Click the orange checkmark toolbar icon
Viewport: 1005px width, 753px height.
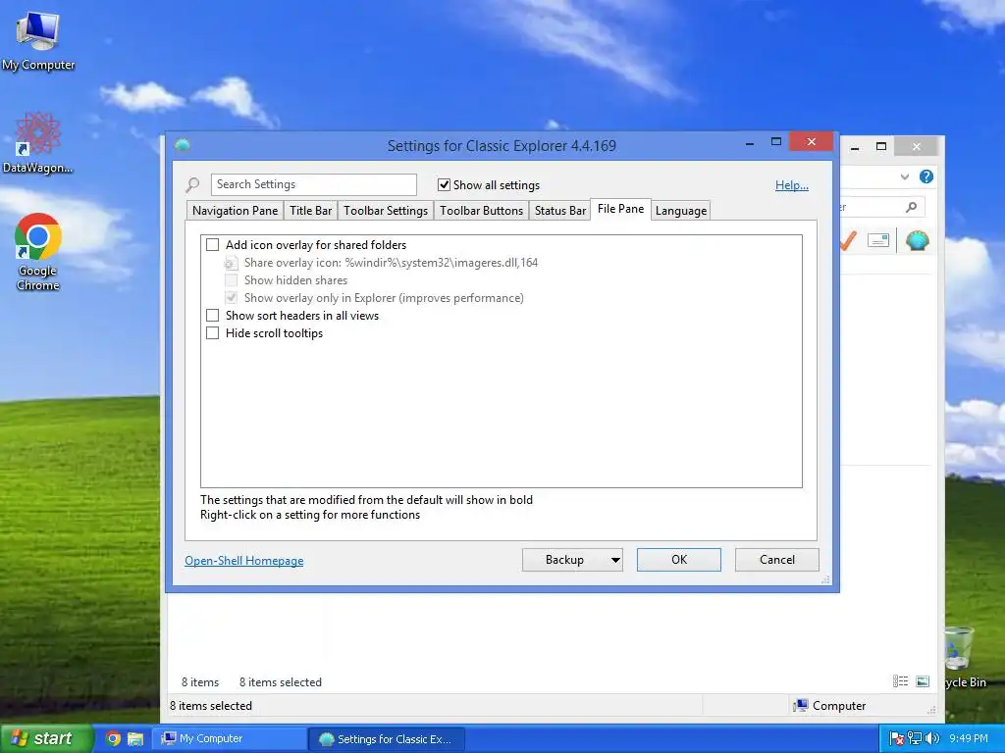pyautogui.click(x=849, y=241)
